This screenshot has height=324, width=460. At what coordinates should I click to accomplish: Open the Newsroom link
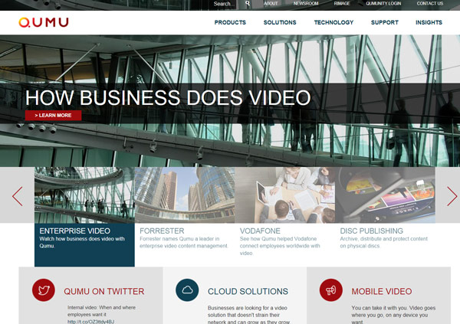pyautogui.click(x=306, y=4)
